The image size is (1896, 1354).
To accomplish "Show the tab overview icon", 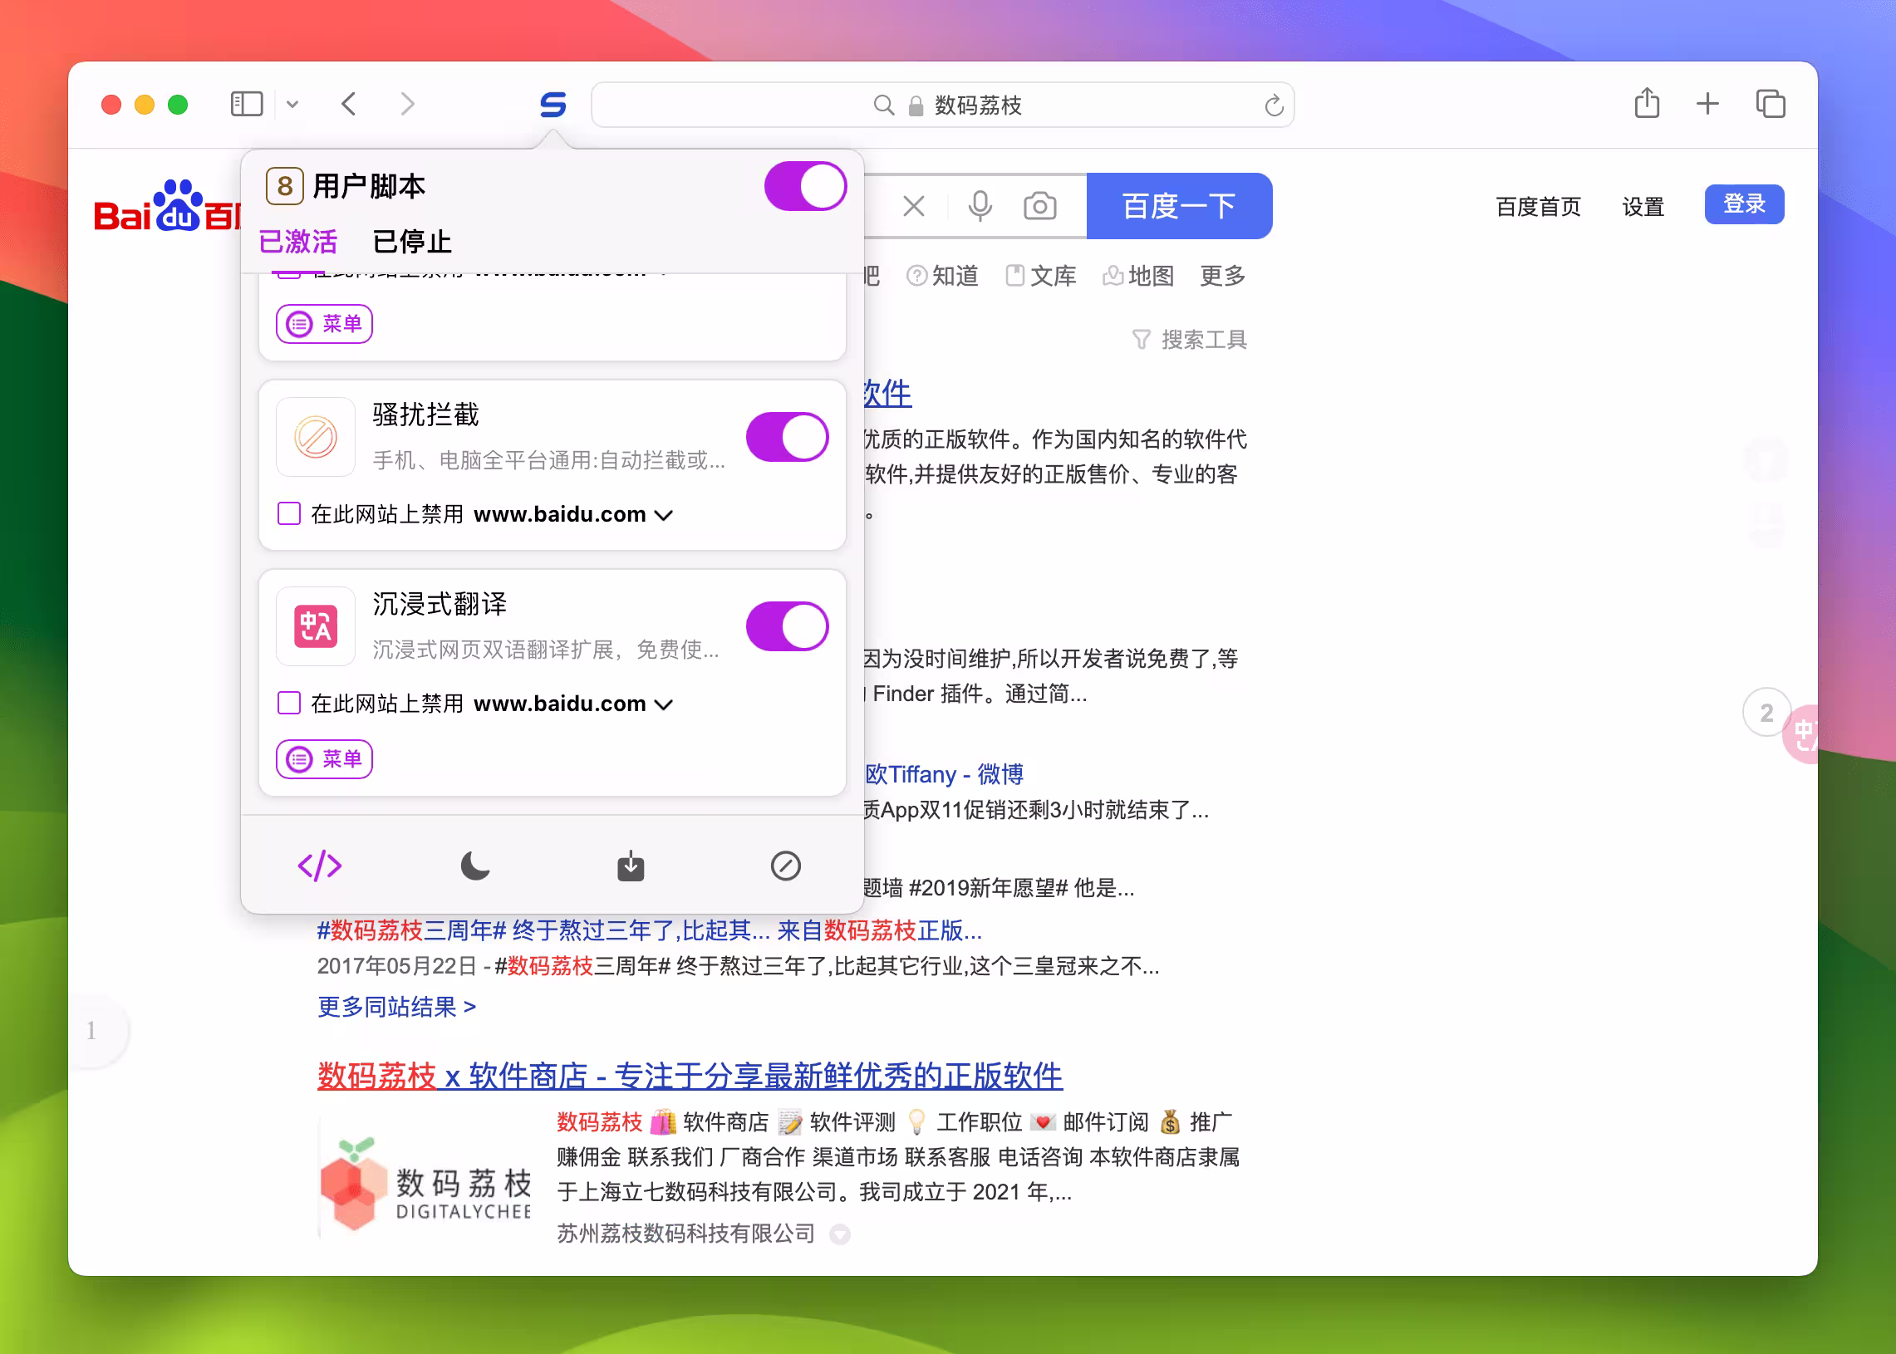I will coord(1770,103).
